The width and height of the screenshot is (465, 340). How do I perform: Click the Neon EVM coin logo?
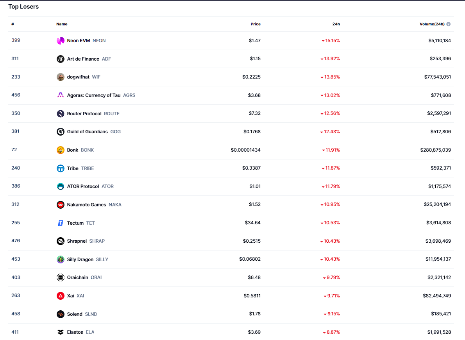click(x=61, y=41)
